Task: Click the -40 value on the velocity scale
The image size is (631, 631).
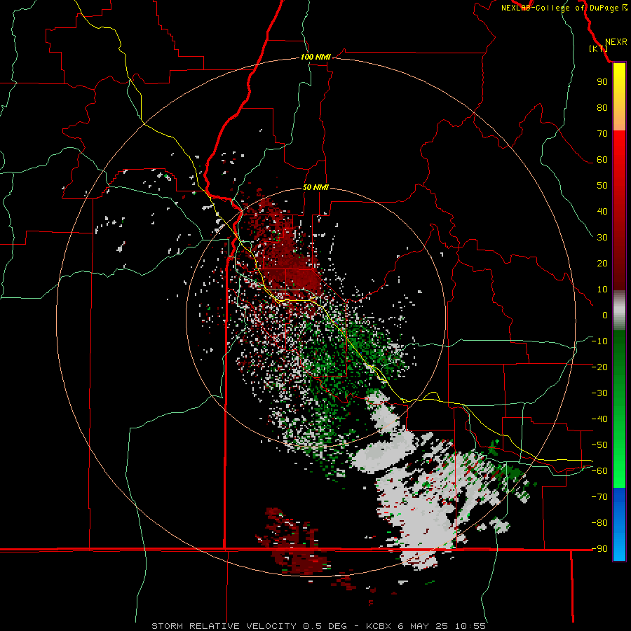Action: tap(599, 419)
